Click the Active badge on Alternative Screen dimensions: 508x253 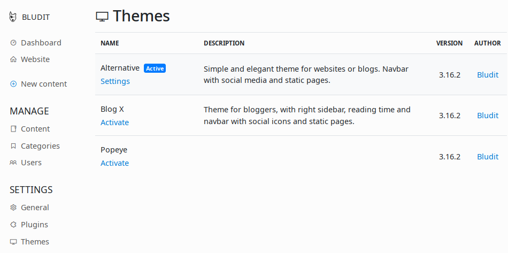tap(155, 68)
